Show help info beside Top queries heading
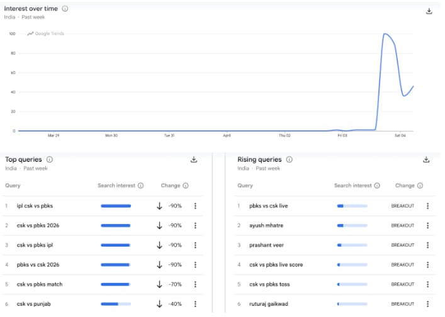 50,160
